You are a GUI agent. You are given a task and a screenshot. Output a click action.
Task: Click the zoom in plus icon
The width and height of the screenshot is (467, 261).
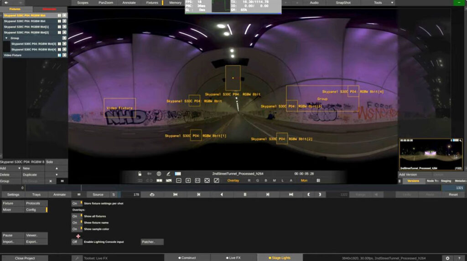(188, 181)
